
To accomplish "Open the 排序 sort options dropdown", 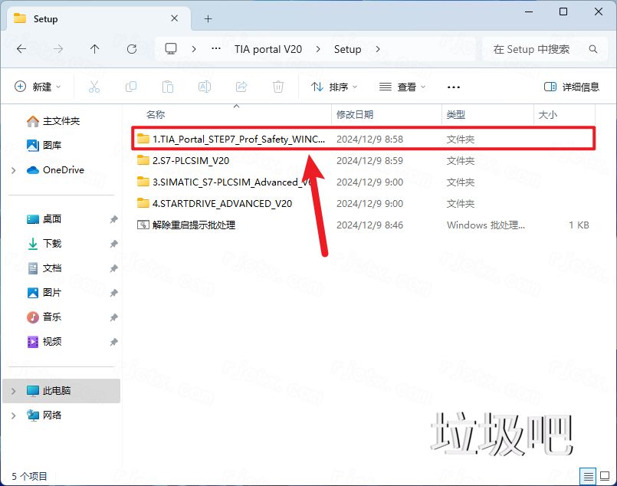I will pos(333,87).
